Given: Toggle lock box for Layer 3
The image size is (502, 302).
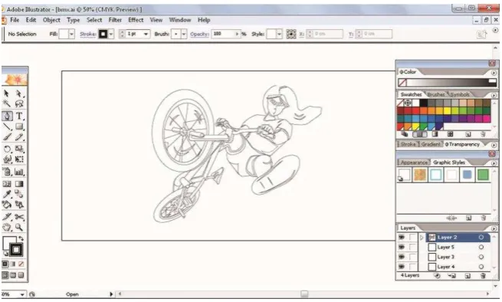Looking at the screenshot, I should click(x=413, y=257).
